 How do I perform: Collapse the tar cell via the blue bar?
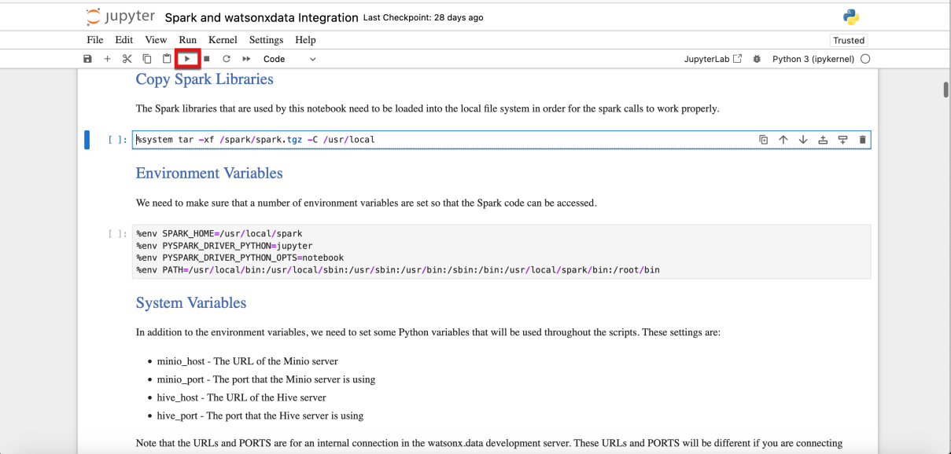87,140
